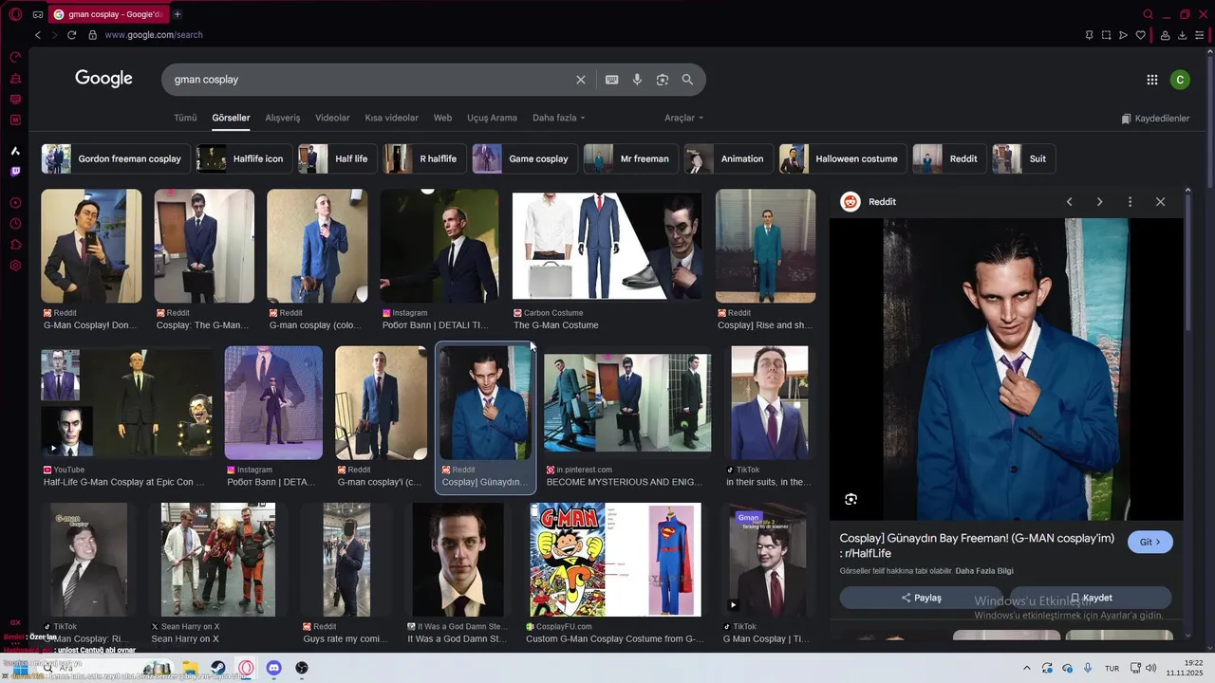Click the Google logo

click(x=104, y=79)
